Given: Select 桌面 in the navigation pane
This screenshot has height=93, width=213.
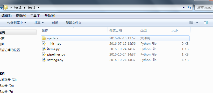Looking at the screenshot, I should [2, 44].
